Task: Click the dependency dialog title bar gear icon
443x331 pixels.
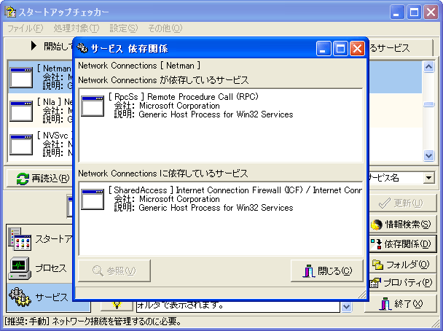Action: click(82, 48)
